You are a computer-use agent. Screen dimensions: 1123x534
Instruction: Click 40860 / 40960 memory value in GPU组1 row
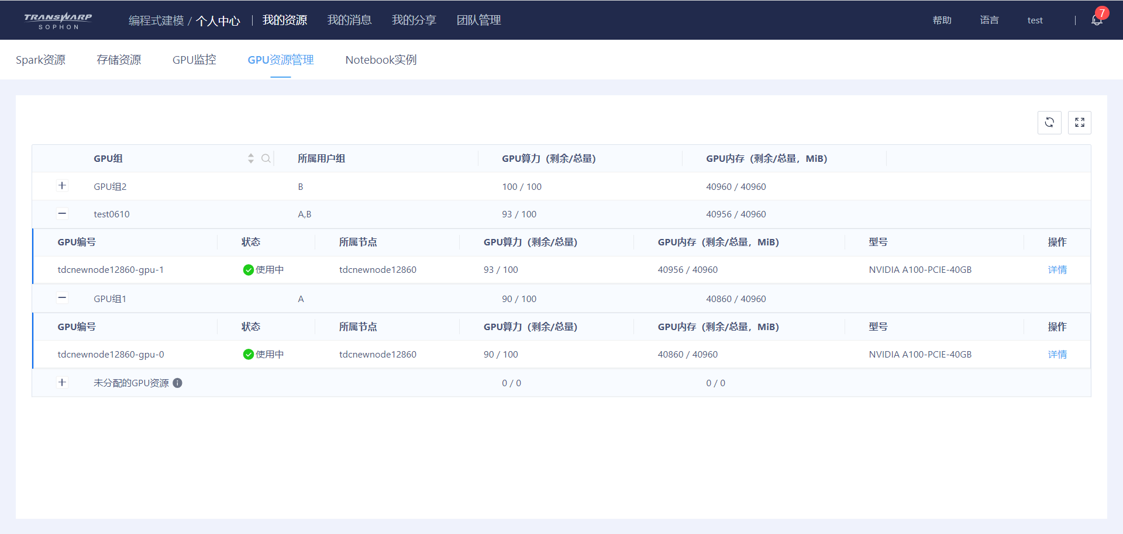[736, 299]
